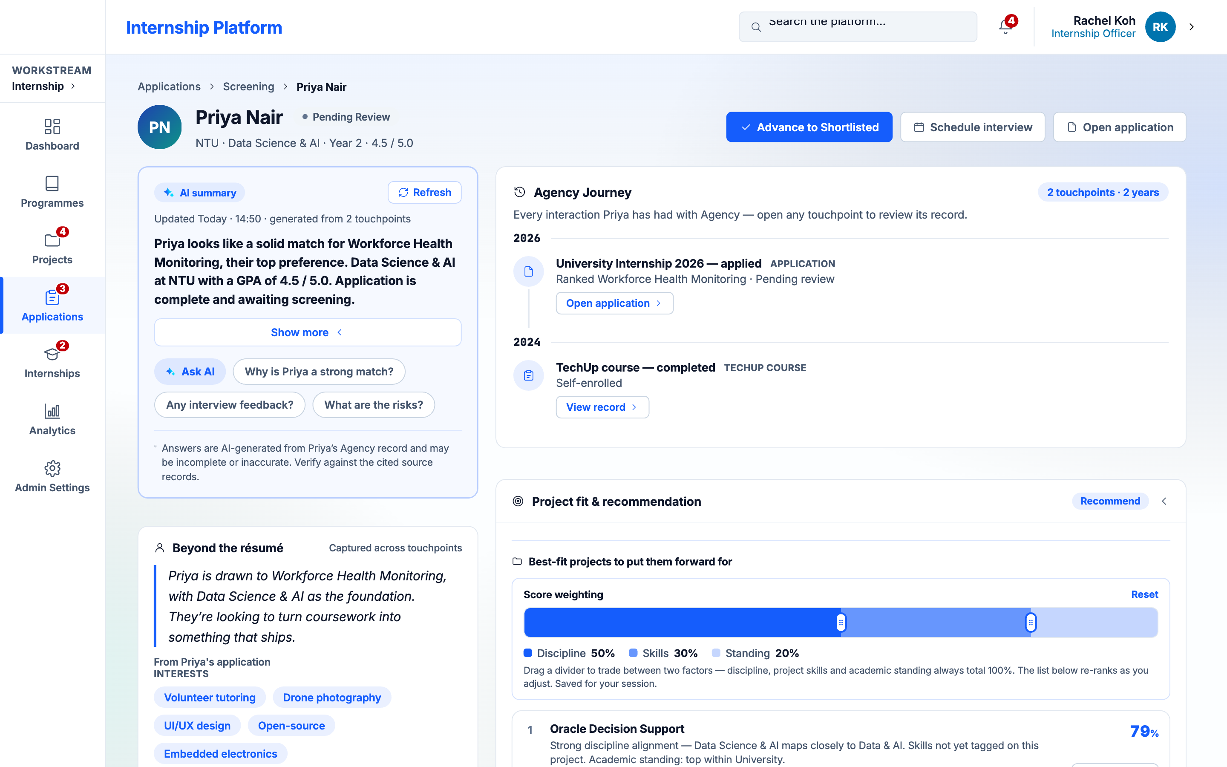
Task: Click the Skills/Standing divider handle
Action: (x=1030, y=623)
